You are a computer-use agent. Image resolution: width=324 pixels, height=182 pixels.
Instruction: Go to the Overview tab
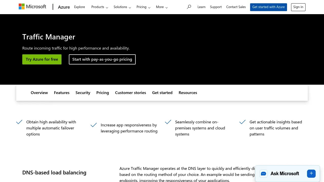pyautogui.click(x=39, y=93)
